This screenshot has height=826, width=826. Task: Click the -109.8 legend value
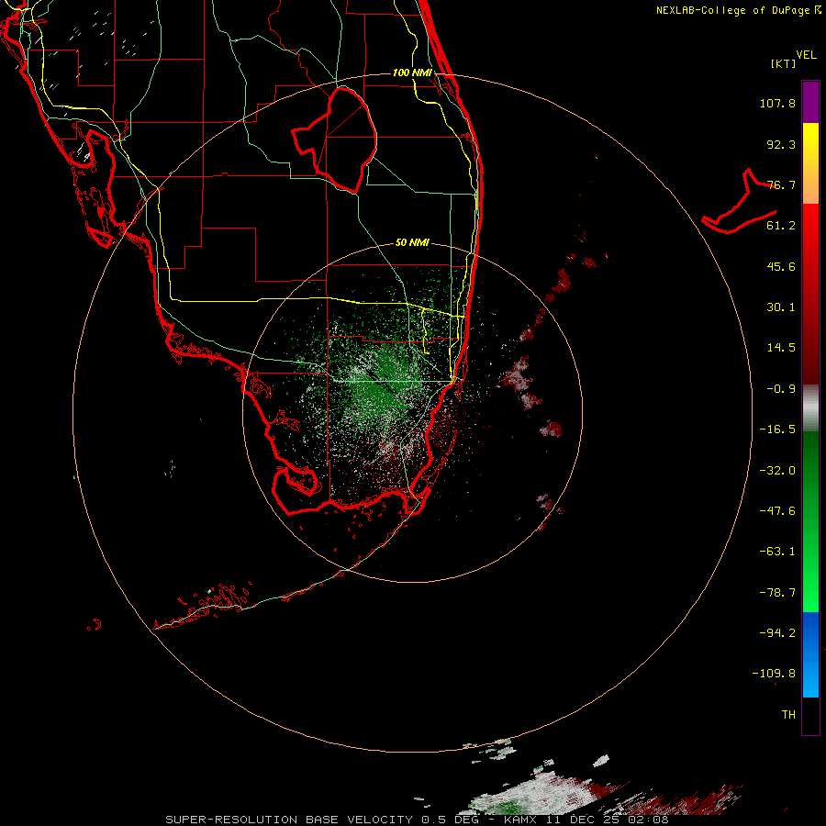(774, 674)
